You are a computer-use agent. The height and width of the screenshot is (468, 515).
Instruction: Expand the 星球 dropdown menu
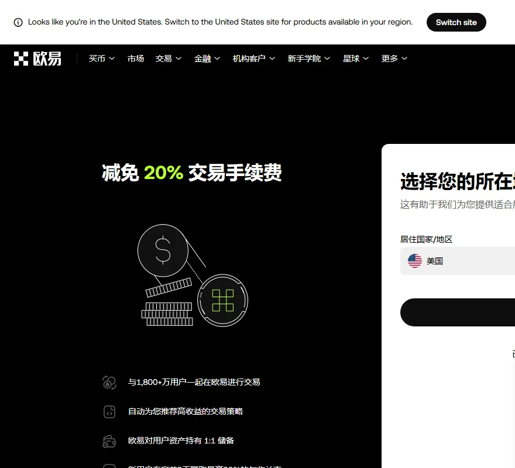356,58
